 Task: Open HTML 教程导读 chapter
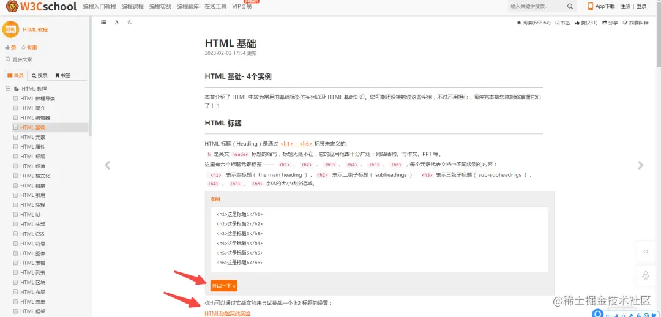(x=37, y=99)
